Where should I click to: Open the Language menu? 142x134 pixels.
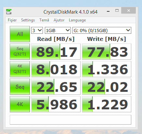tap(77, 20)
